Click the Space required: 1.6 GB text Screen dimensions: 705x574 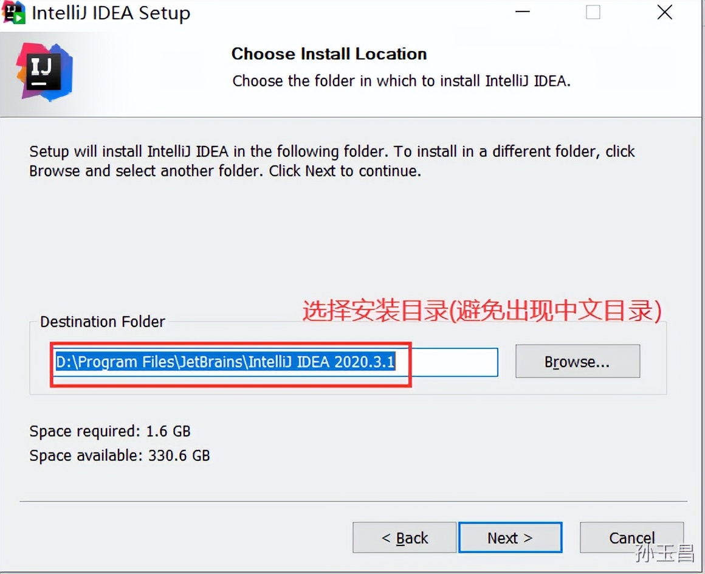pyautogui.click(x=110, y=431)
